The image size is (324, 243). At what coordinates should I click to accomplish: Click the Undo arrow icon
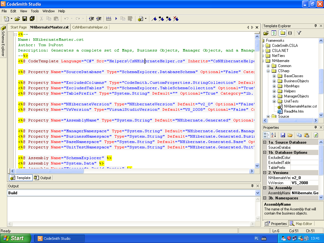coord(66,19)
